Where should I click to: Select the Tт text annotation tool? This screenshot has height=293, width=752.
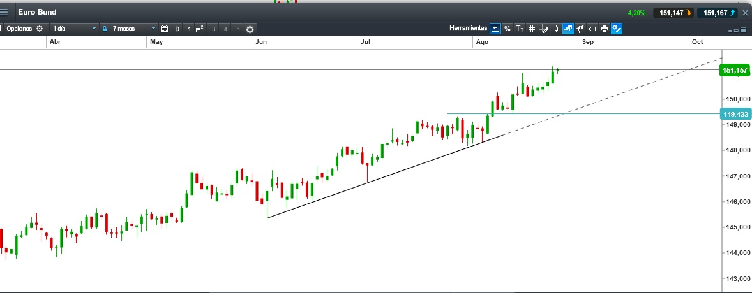[x=520, y=29]
